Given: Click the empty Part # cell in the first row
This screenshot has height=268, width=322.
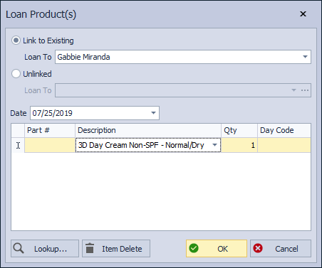Looking at the screenshot, I should click(50, 145).
